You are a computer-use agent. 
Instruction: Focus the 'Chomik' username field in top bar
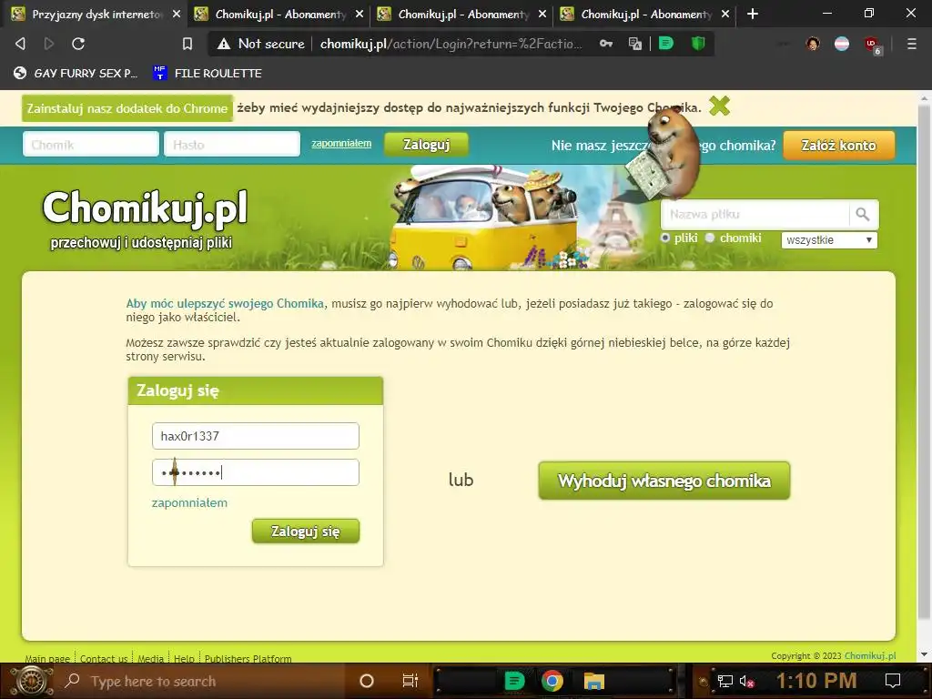(x=91, y=145)
